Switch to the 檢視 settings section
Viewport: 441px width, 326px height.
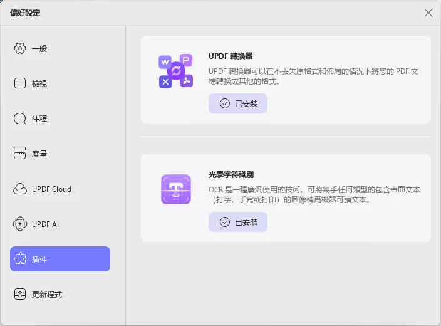[60, 83]
